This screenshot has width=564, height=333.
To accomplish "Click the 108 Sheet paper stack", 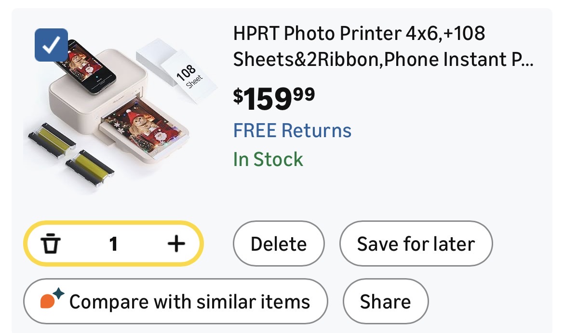I will 179,72.
